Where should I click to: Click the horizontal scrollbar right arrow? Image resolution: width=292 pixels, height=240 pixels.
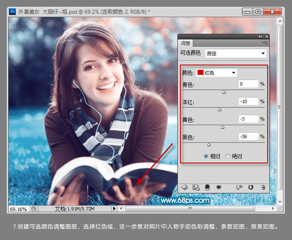pyautogui.click(x=273, y=208)
